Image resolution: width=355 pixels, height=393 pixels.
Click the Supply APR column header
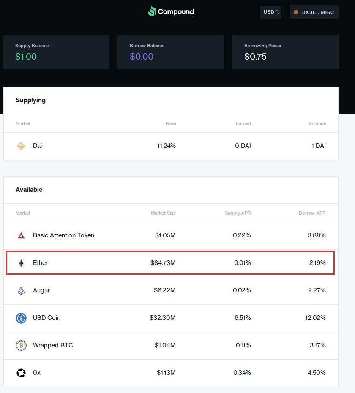tap(238, 213)
